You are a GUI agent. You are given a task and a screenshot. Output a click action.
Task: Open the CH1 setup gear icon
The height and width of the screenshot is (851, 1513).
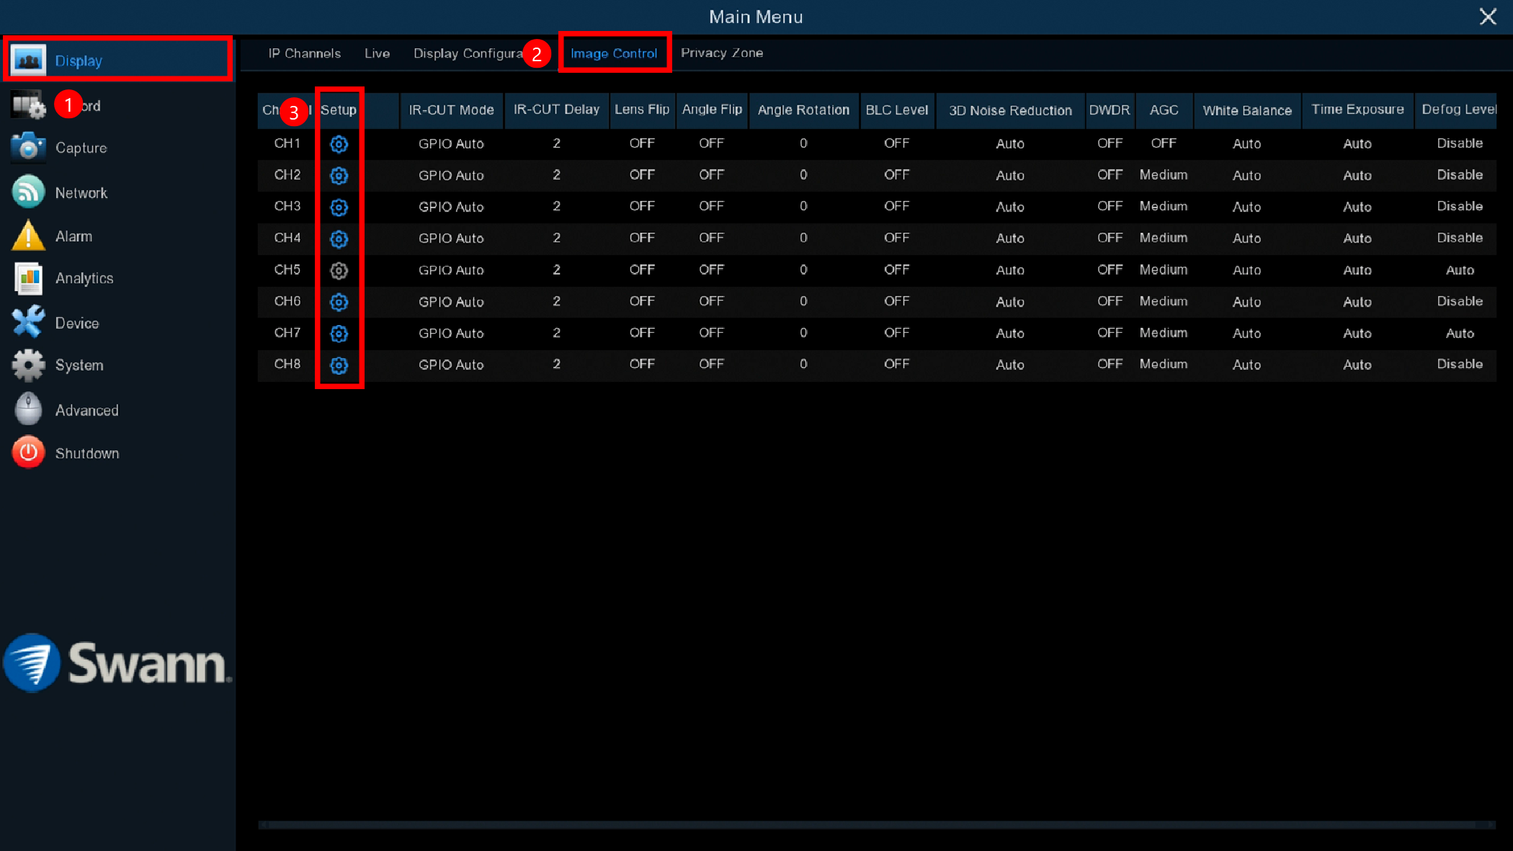coord(339,144)
